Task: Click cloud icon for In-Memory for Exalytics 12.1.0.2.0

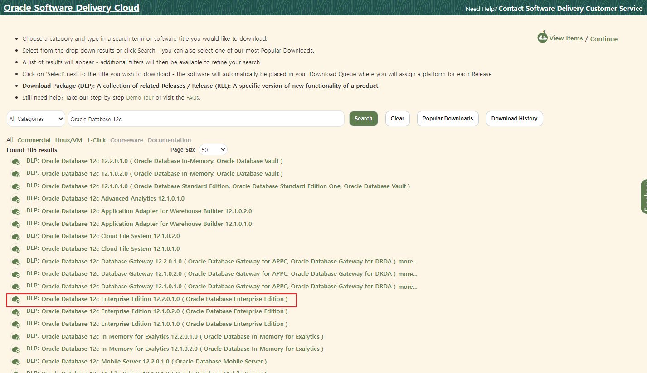Action: [16, 349]
